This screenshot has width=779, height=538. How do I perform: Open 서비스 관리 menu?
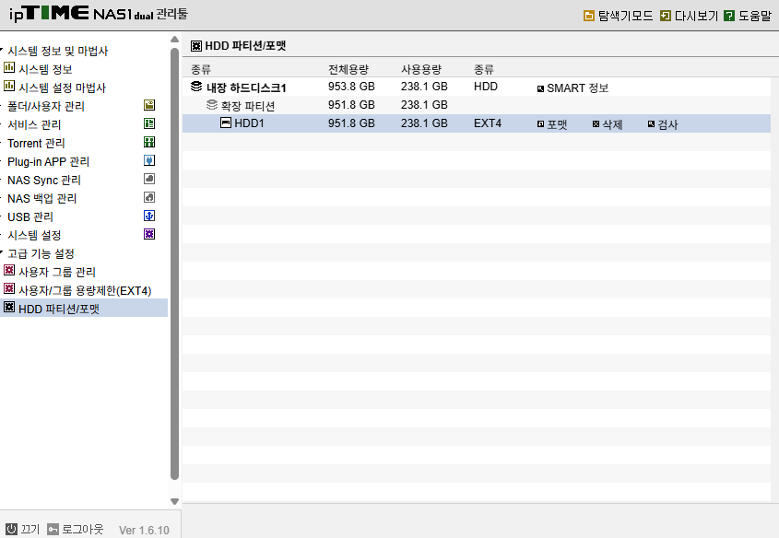pyautogui.click(x=34, y=124)
